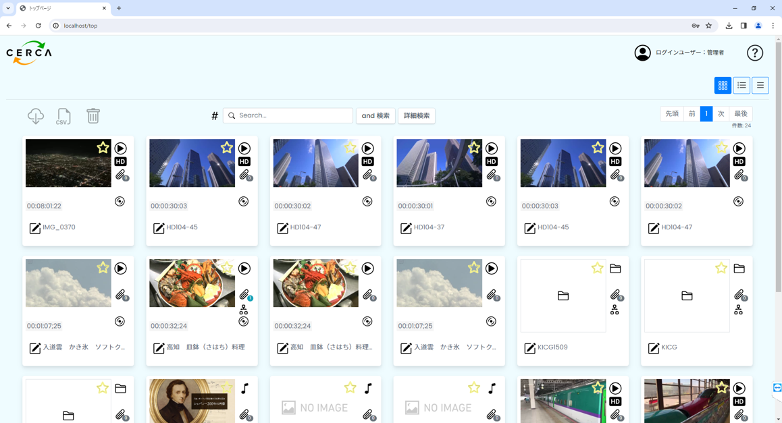Open the IMG_0370 night city thumbnail
Screen dimensions: 782x423
pos(68,163)
